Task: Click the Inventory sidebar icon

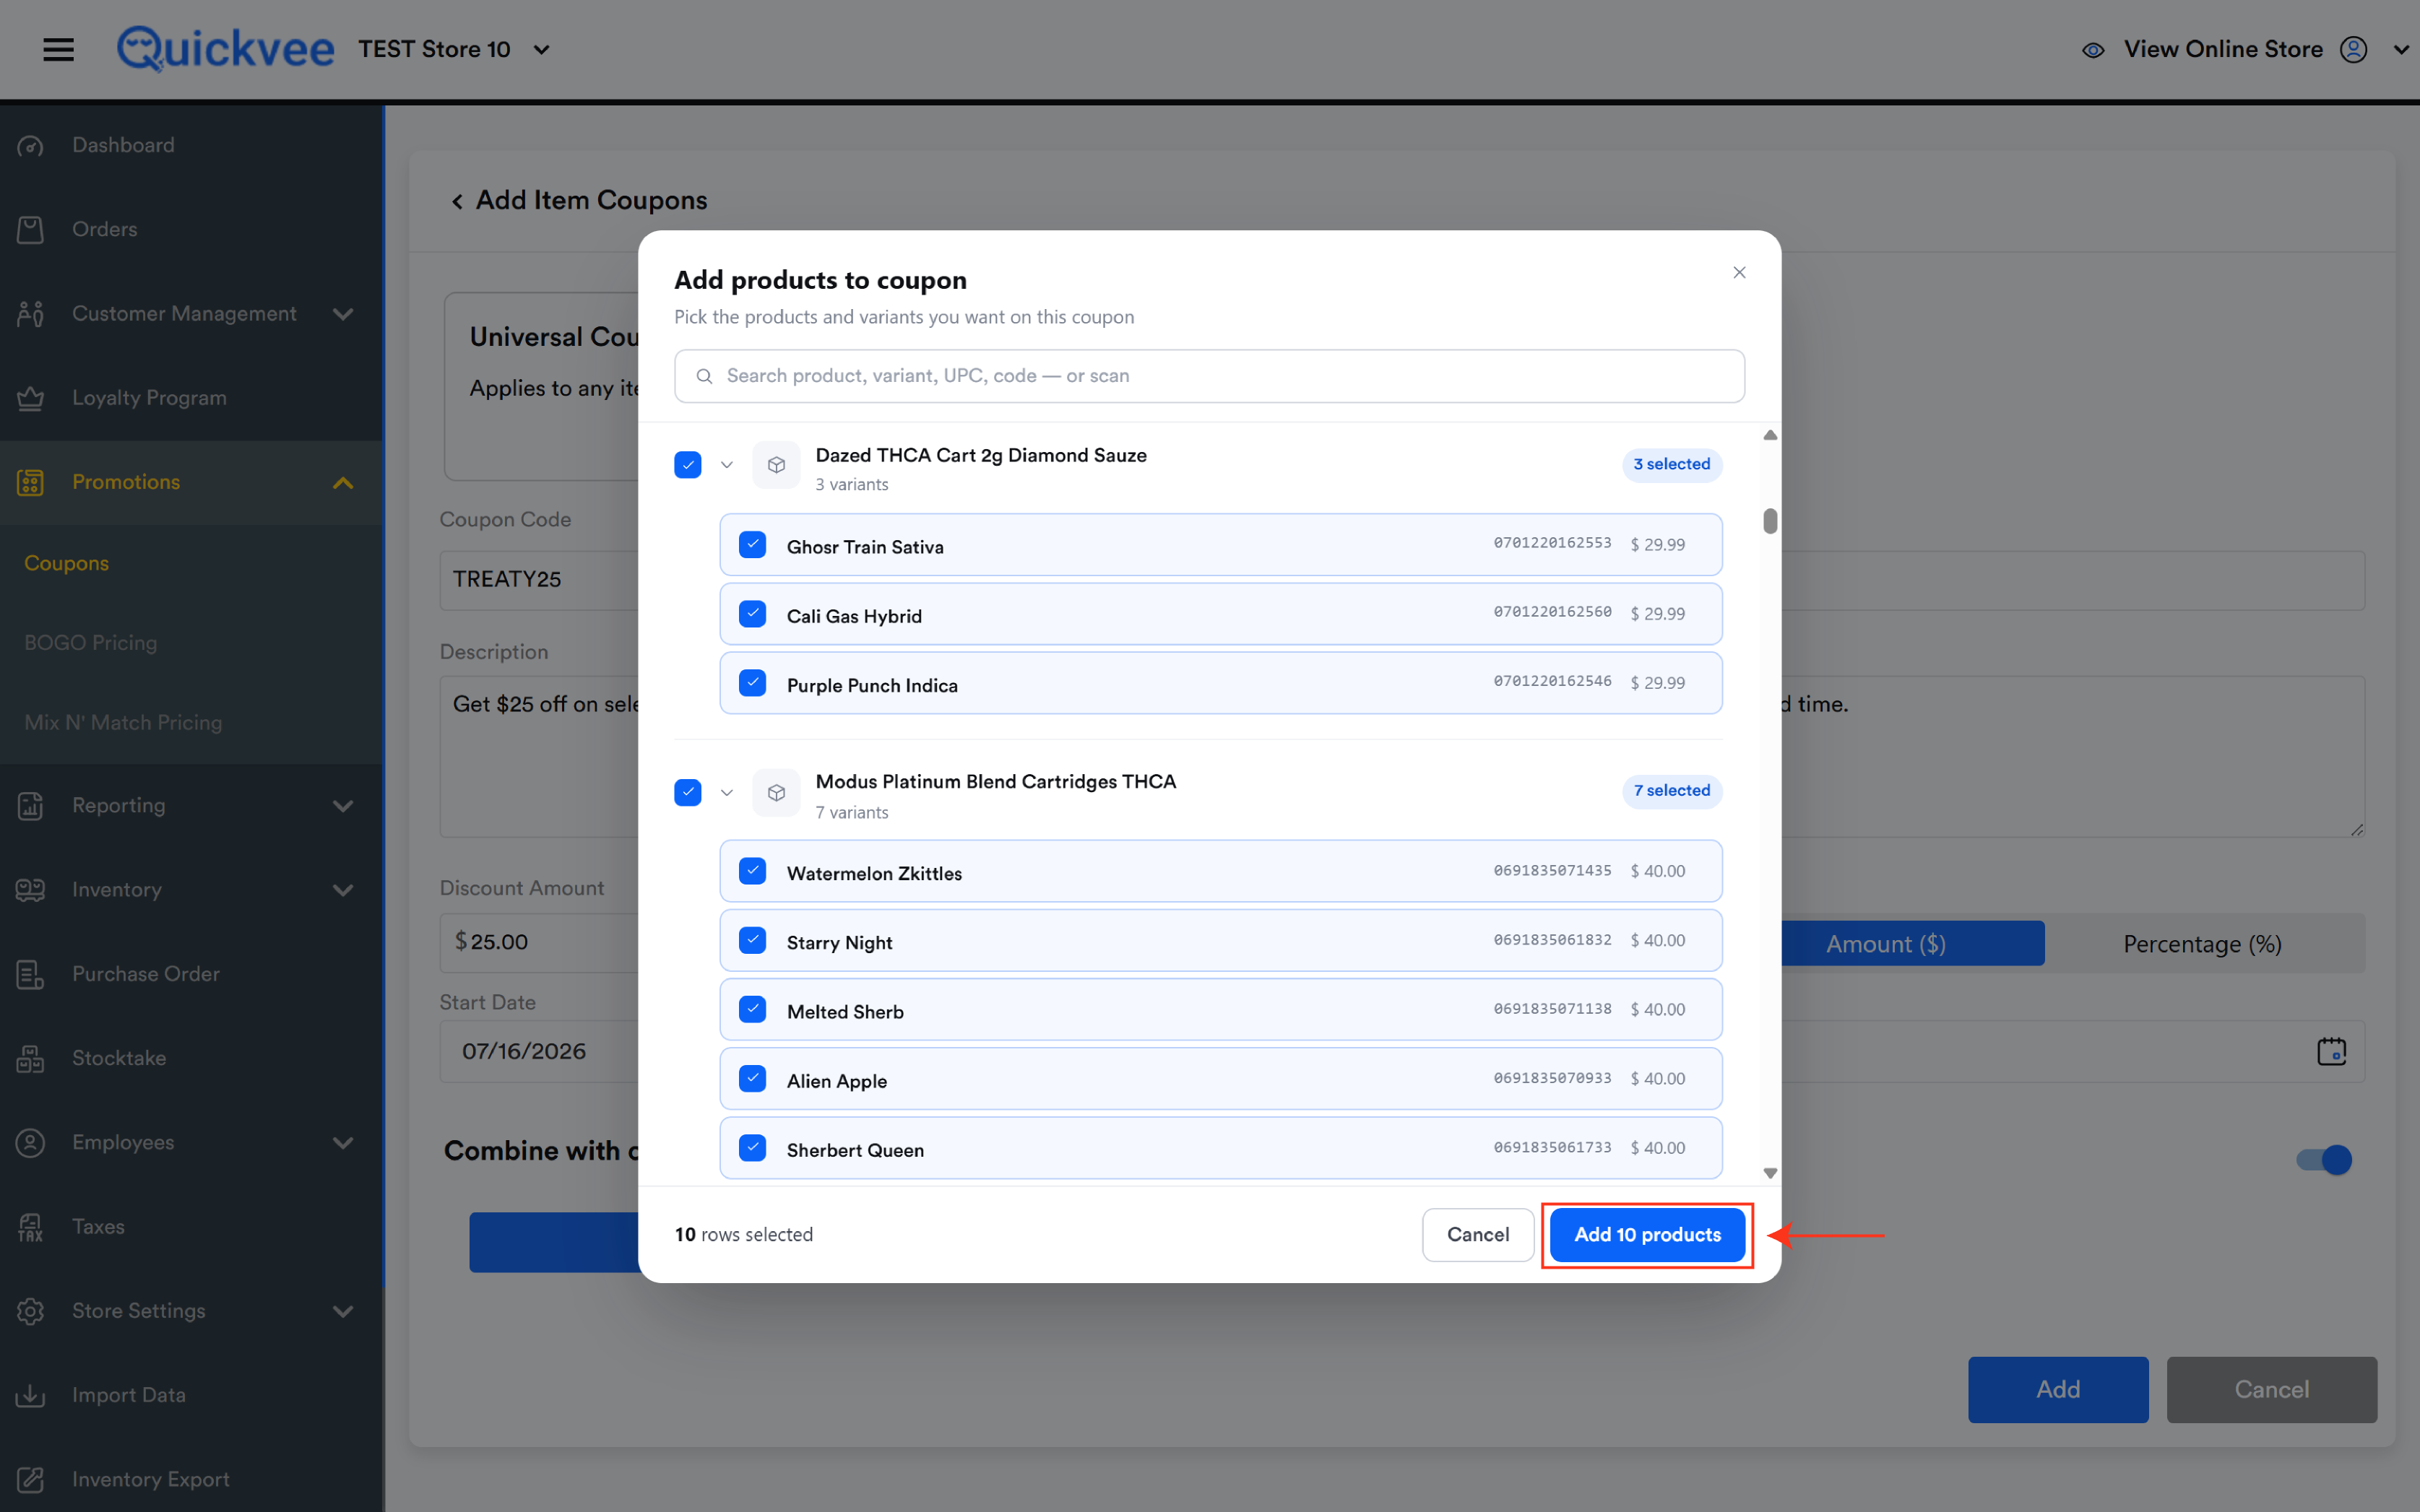Action: [x=31, y=890]
